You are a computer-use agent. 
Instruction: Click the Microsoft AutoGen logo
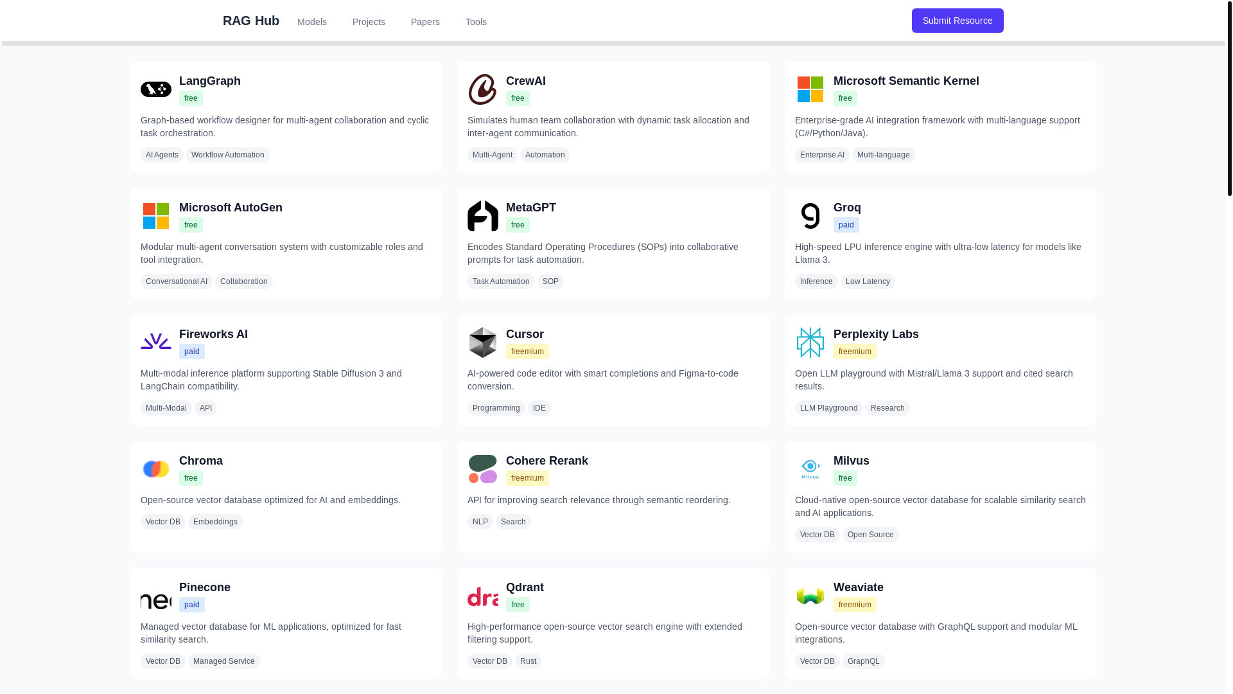pyautogui.click(x=156, y=216)
